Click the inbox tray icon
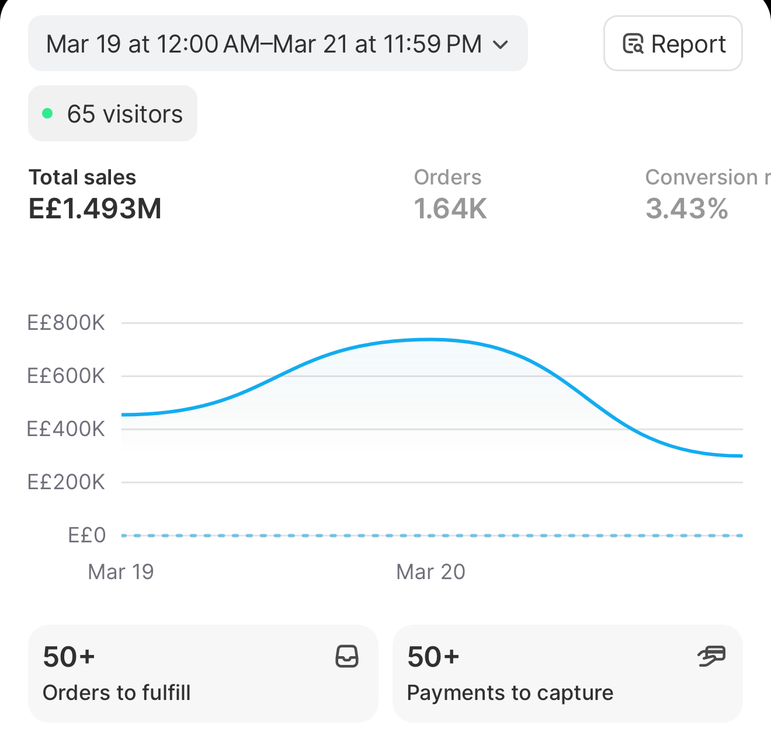This screenshot has height=742, width=771. [347, 656]
